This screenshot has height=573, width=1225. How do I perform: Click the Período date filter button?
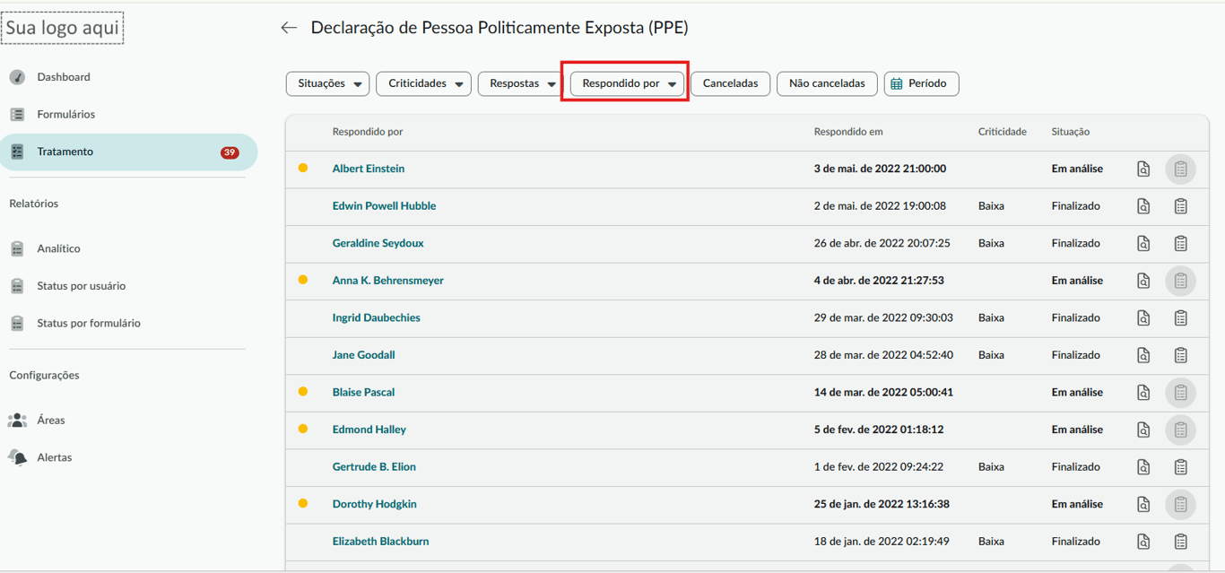pyautogui.click(x=921, y=83)
